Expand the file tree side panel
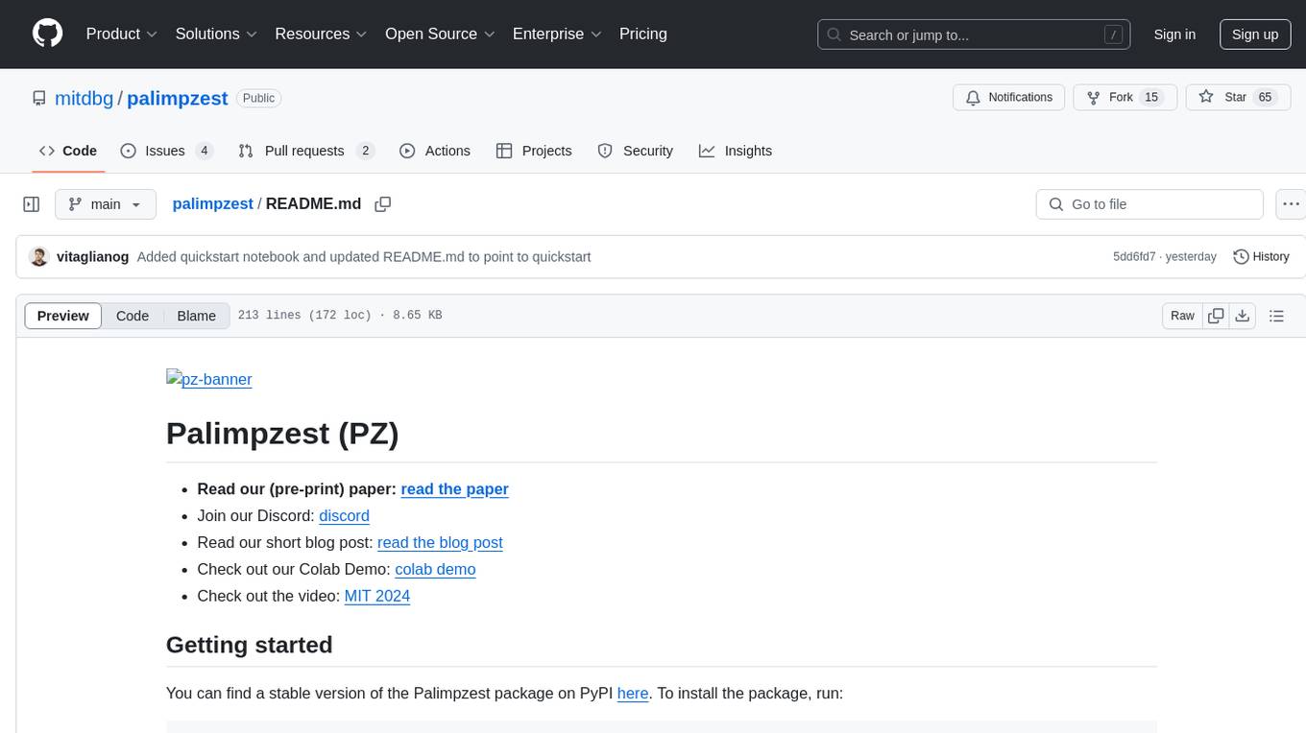This screenshot has height=733, width=1306. coord(32,204)
